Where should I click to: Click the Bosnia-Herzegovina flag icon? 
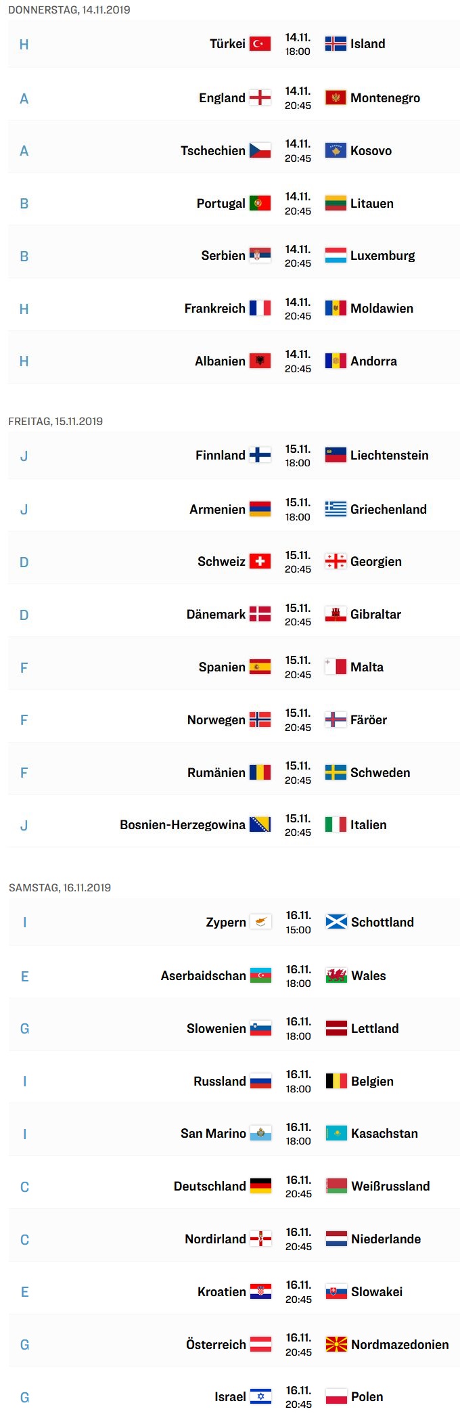point(260,824)
